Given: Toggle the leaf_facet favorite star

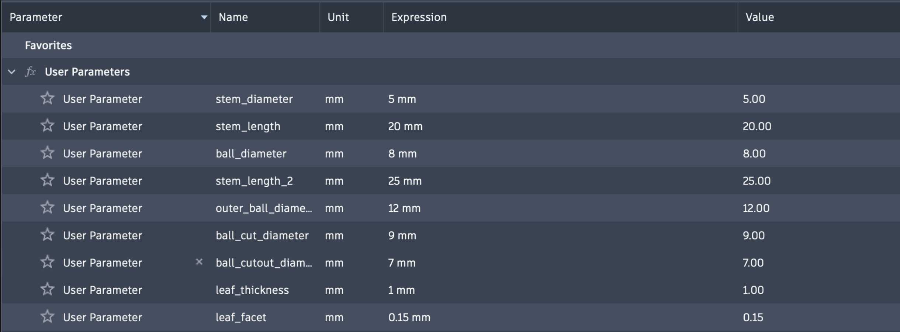Looking at the screenshot, I should click(47, 317).
